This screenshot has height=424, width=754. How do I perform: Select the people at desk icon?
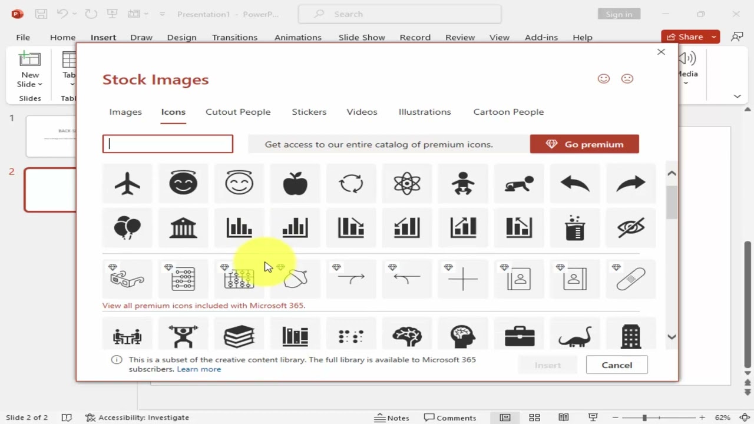pyautogui.click(x=127, y=336)
